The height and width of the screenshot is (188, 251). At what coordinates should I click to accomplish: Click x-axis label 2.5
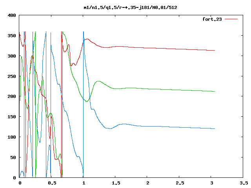[x=180, y=183]
